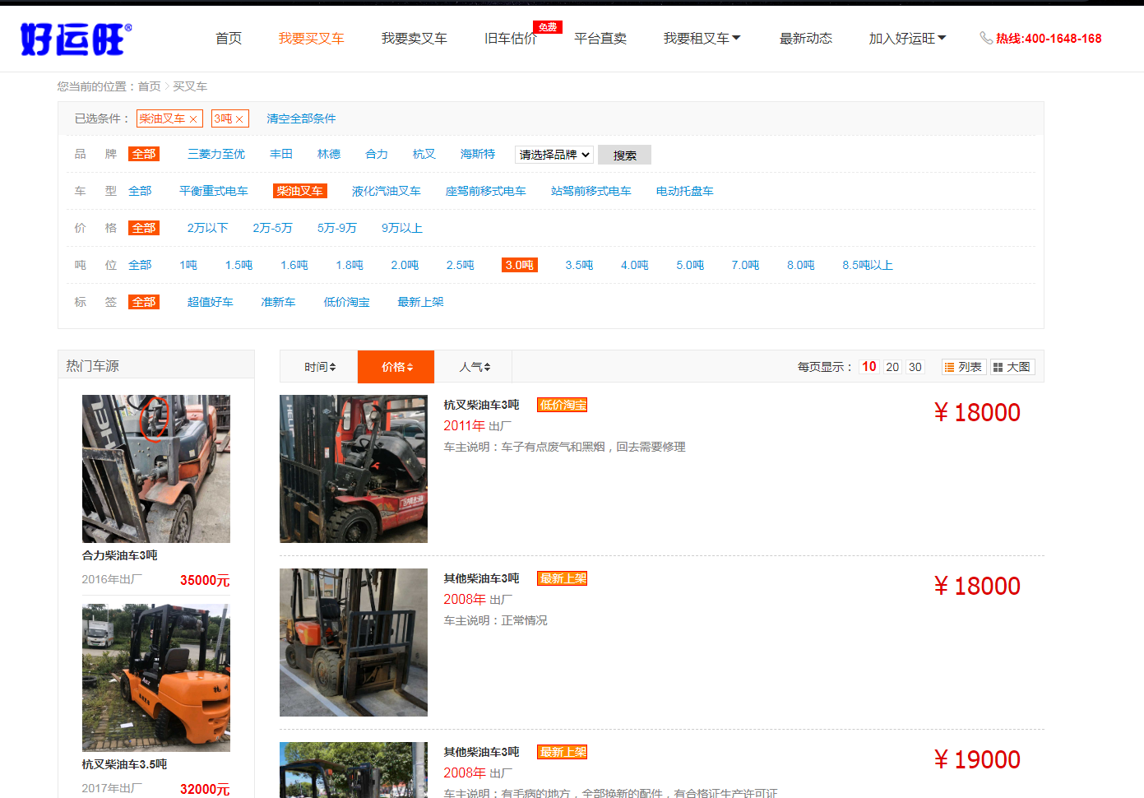Open 平台直卖 nav item
This screenshot has width=1144, height=798.
pos(600,39)
